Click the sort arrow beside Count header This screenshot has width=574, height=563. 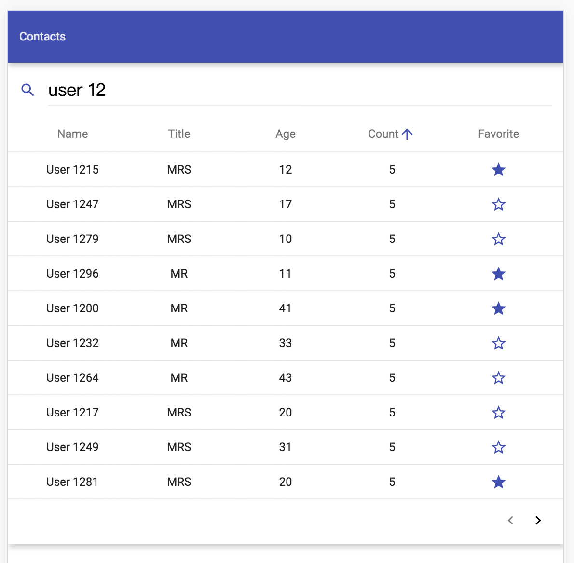coord(408,134)
